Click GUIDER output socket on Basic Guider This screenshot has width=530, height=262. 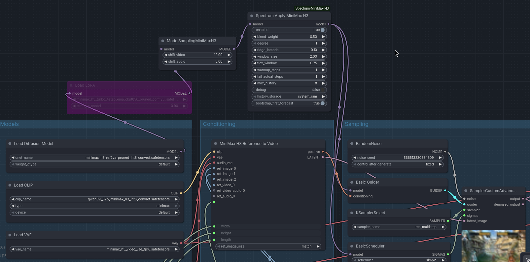(x=445, y=190)
